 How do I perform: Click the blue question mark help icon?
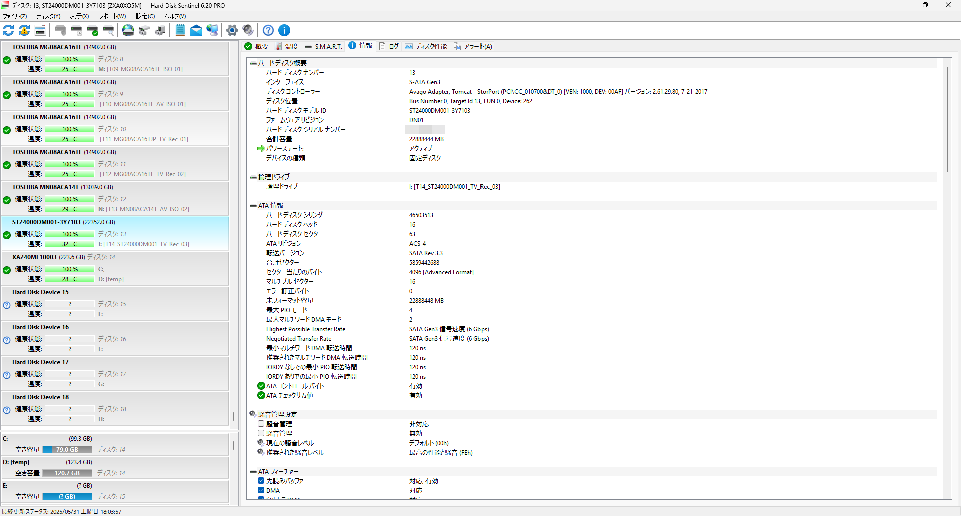click(x=268, y=30)
